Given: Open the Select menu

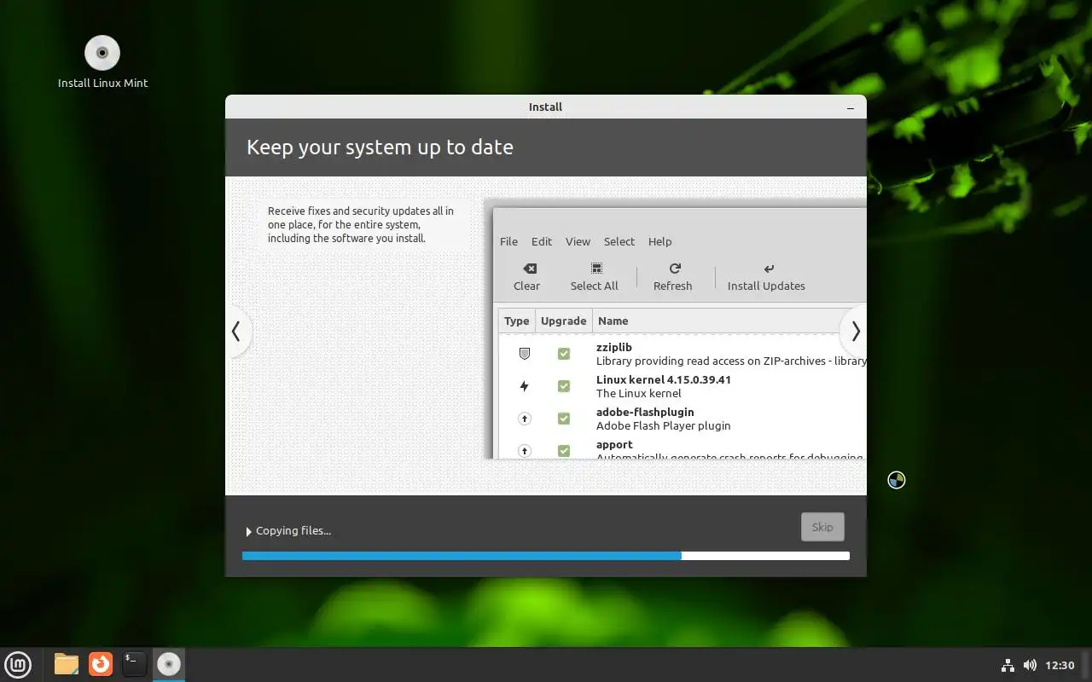Looking at the screenshot, I should point(619,241).
